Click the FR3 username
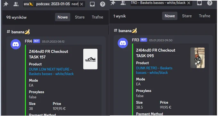The height and width of the screenshot is (116, 218). click(x=135, y=40)
